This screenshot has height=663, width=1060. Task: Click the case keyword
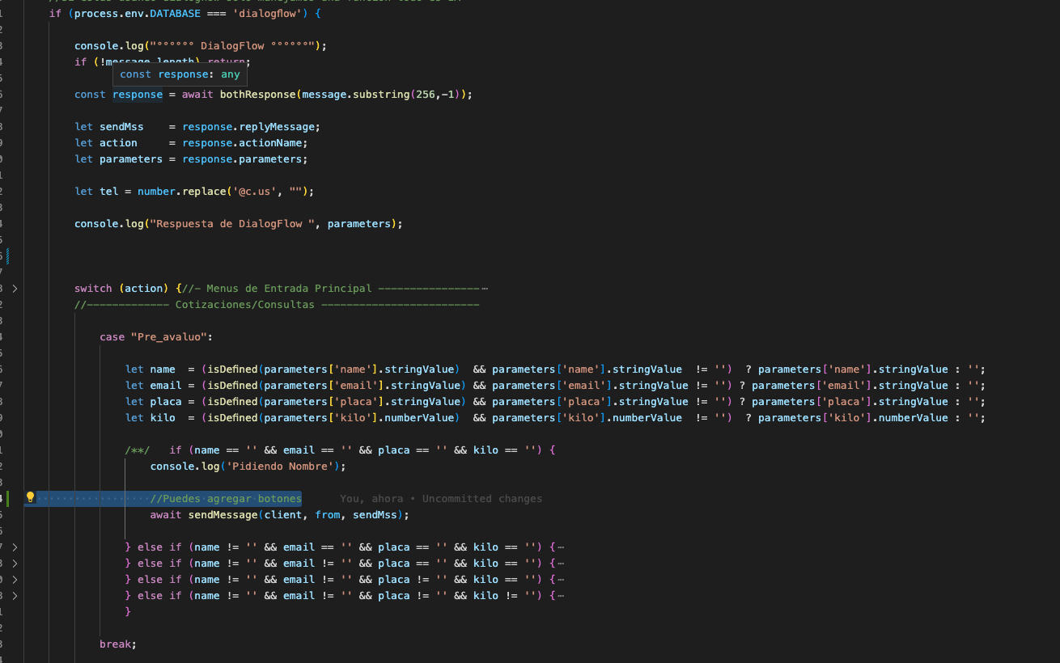tap(112, 337)
